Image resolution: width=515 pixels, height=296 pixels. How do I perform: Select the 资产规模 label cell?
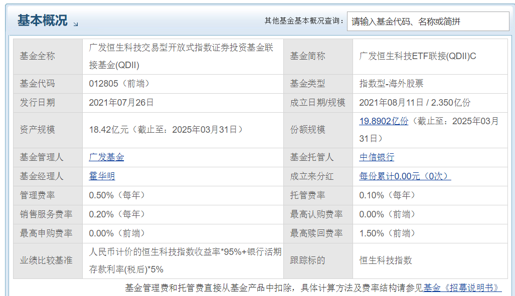(x=48, y=130)
